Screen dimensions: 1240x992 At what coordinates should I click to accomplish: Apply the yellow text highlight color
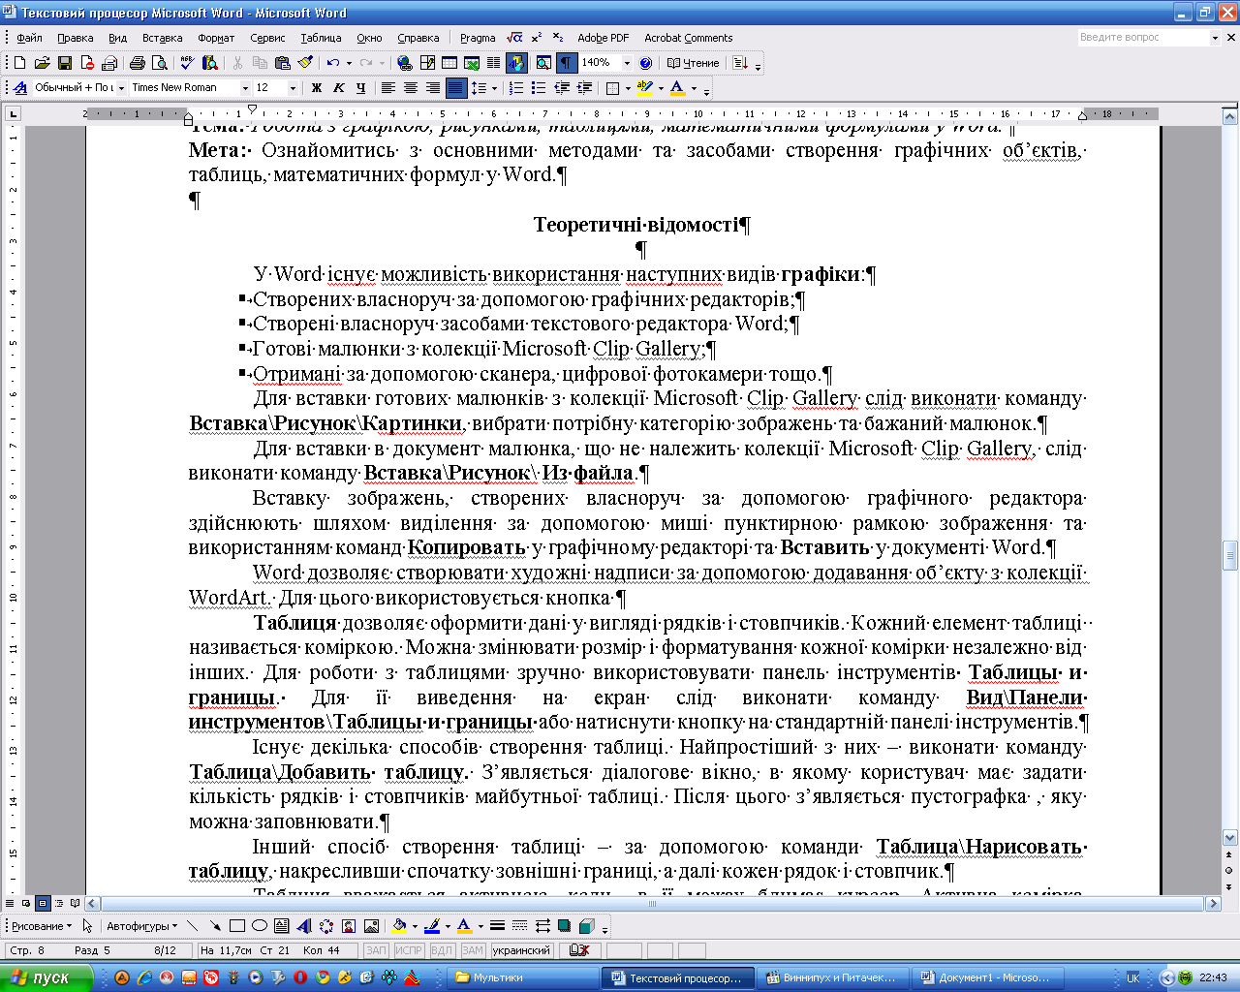[645, 87]
